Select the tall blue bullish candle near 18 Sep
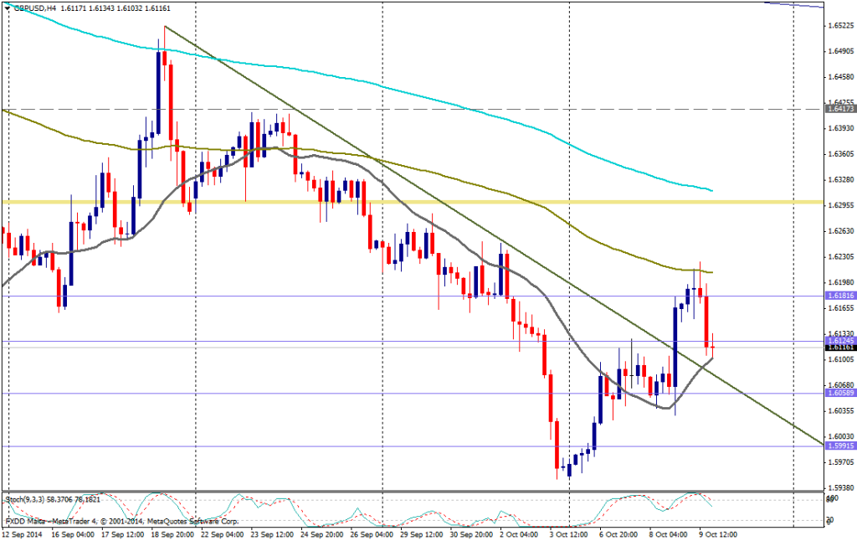This screenshot has height=541, width=857. point(159,92)
